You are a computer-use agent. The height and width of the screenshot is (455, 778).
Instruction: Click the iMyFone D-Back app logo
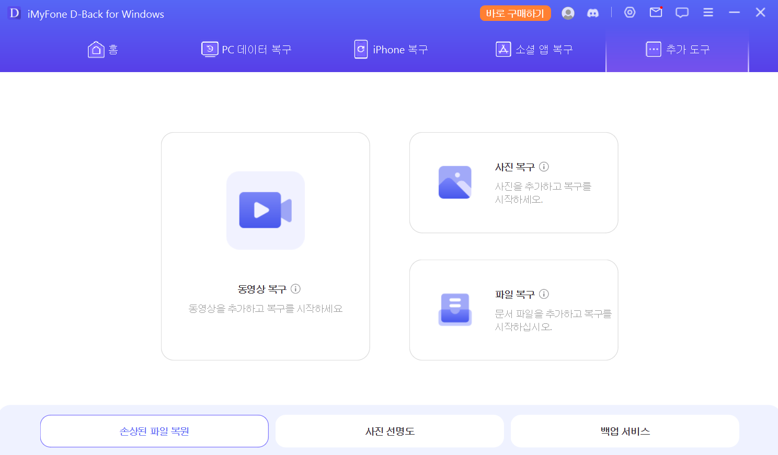tap(14, 13)
